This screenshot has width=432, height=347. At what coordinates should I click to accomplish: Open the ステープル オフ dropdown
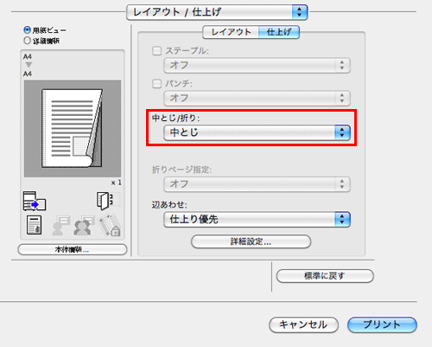tap(257, 66)
